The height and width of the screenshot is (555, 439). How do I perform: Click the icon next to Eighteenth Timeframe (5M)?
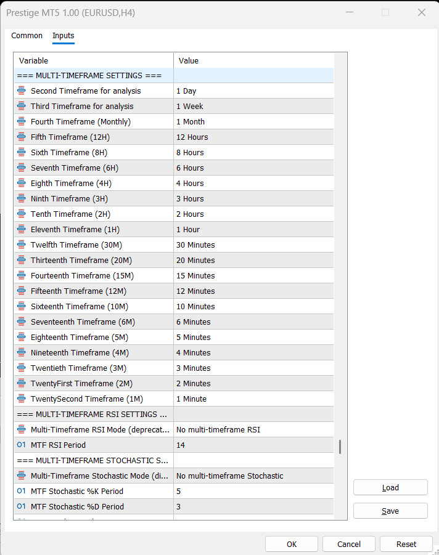21,337
